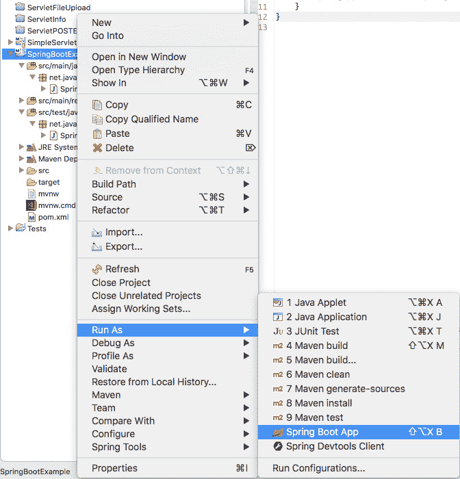
Task: Choose 7 Maven generate-sources
Action: click(x=359, y=389)
